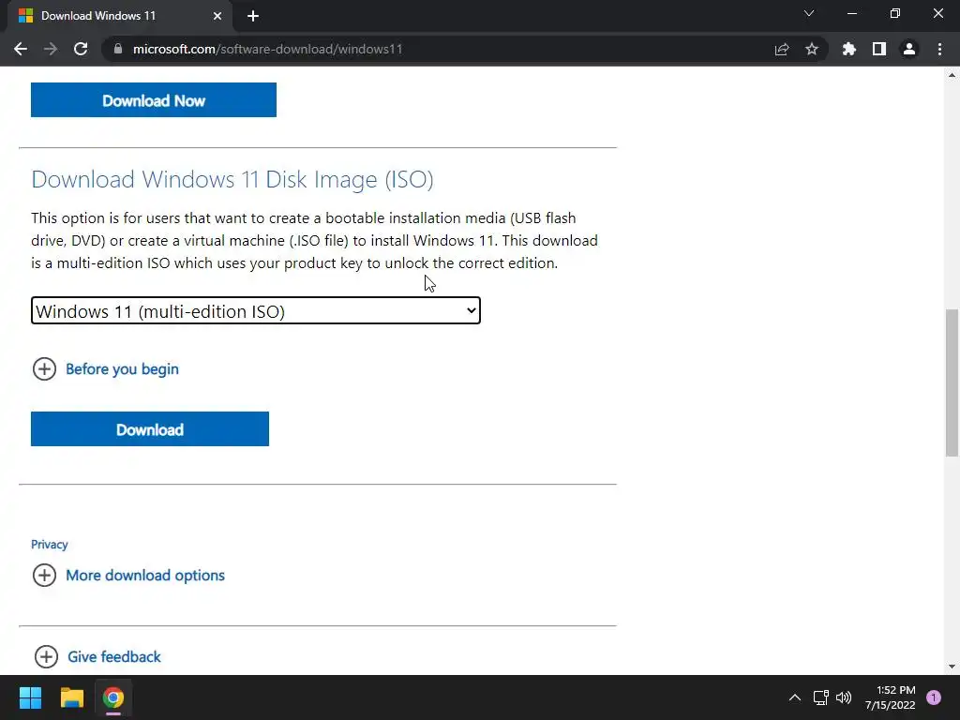Go back to previous page
The width and height of the screenshot is (960, 720).
tap(21, 49)
